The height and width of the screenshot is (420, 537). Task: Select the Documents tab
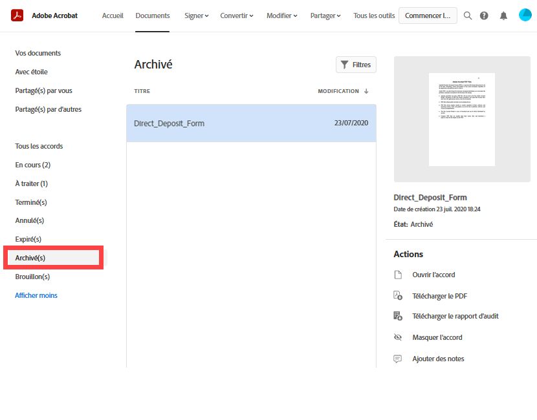point(153,16)
